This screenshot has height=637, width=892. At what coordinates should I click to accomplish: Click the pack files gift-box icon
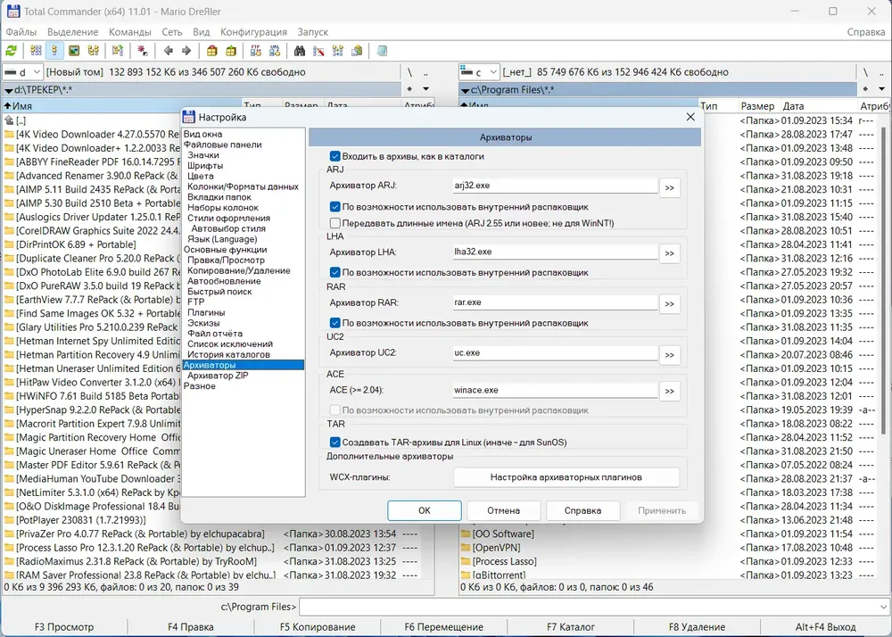coord(211,51)
